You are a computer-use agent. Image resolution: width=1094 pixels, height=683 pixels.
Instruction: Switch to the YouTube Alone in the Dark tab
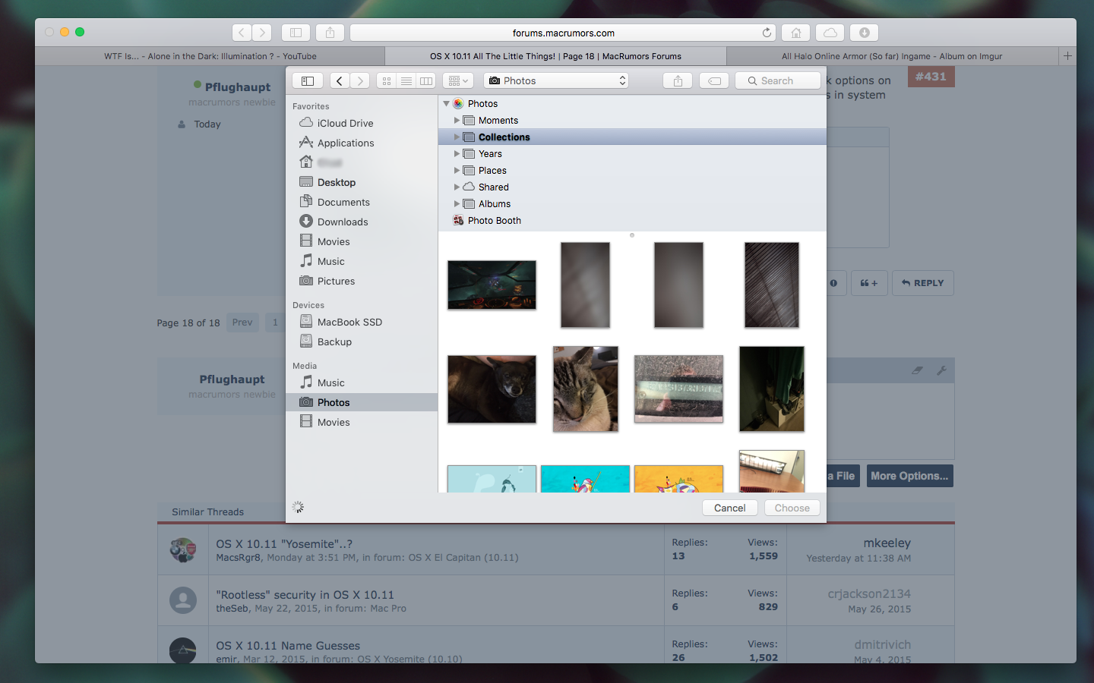[210, 56]
